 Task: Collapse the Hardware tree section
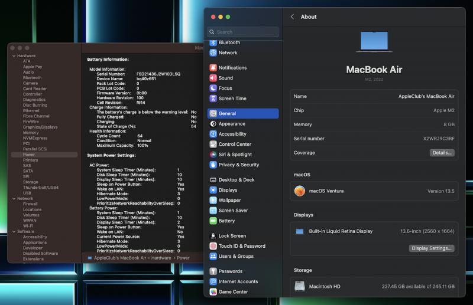click(x=14, y=55)
